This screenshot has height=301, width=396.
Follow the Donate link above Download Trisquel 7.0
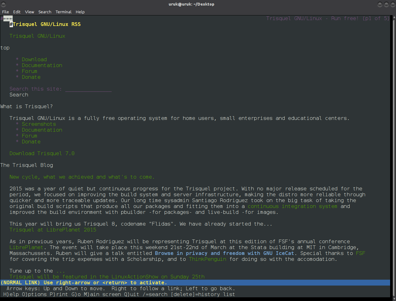coord(31,142)
